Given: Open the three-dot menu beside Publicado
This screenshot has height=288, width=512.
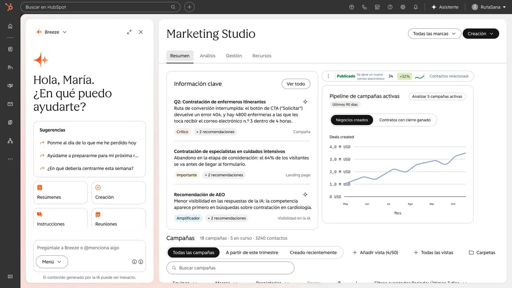Looking at the screenshot, I should 328,76.
